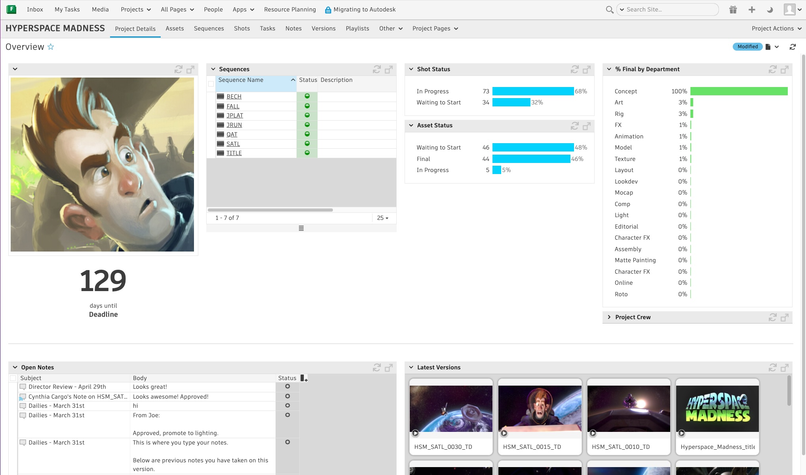Pop out the Asset Status widget
Viewport: 806px width, 475px height.
(587, 126)
